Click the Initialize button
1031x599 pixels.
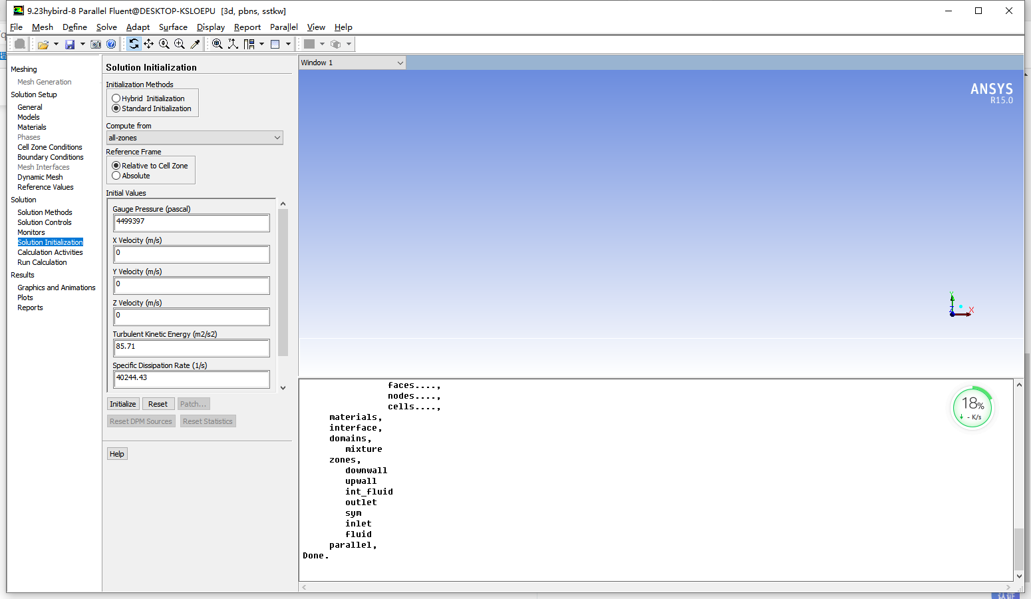pyautogui.click(x=123, y=404)
